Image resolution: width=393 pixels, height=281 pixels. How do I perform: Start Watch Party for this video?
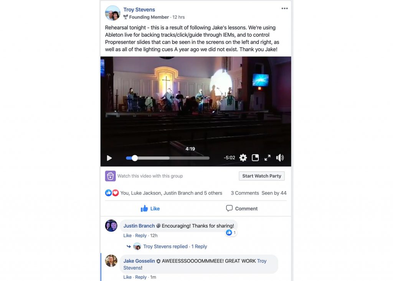coord(262,176)
